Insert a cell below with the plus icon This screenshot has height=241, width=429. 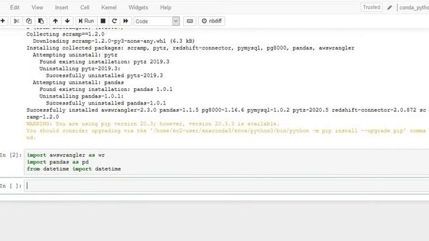pos(3,21)
